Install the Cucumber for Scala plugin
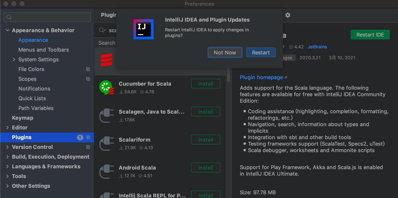 point(206,84)
